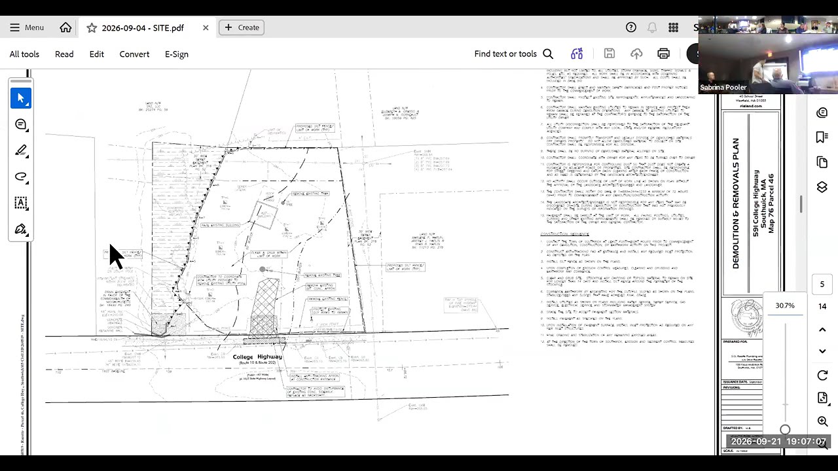Choose the Add comment tool
This screenshot has height=471, width=838.
[x=21, y=124]
